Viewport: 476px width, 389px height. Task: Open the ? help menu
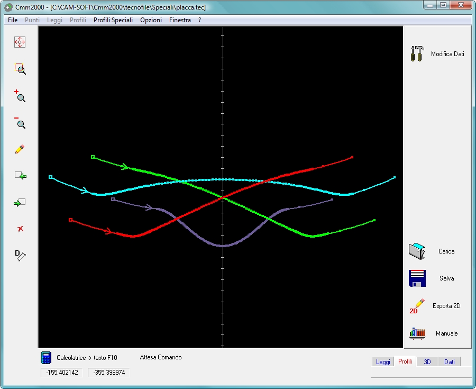click(199, 20)
